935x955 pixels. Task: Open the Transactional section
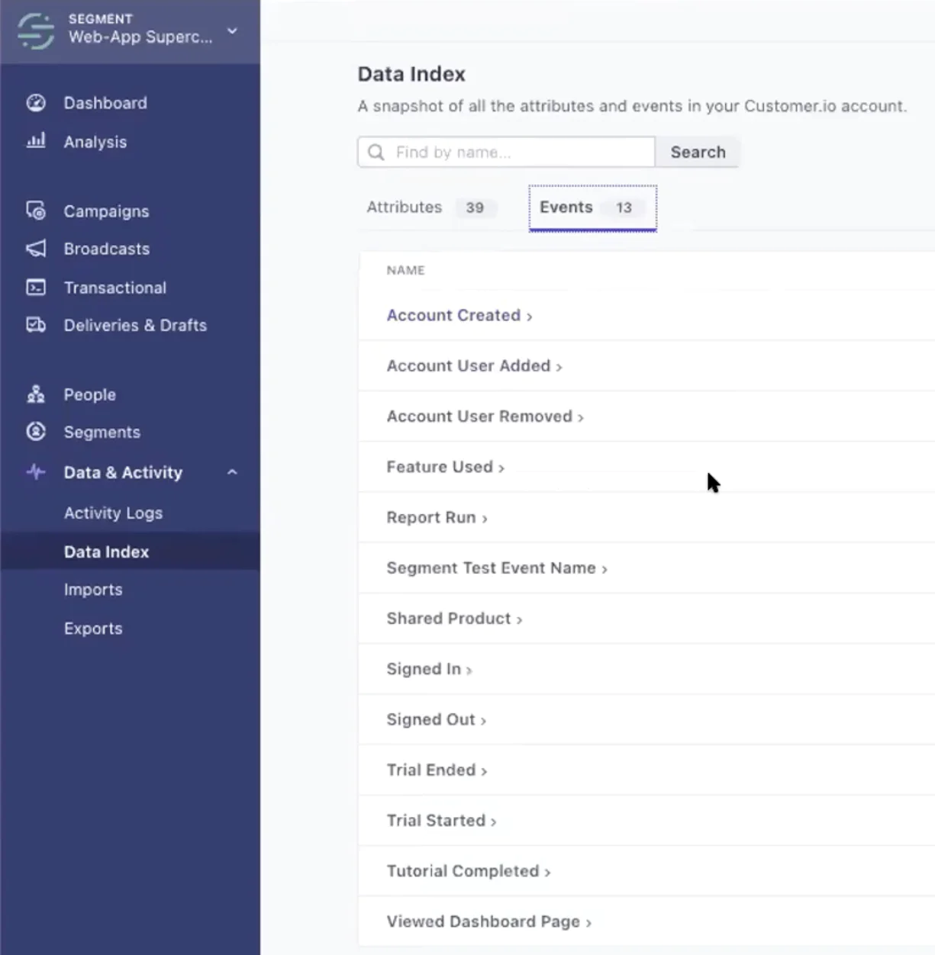[115, 288]
